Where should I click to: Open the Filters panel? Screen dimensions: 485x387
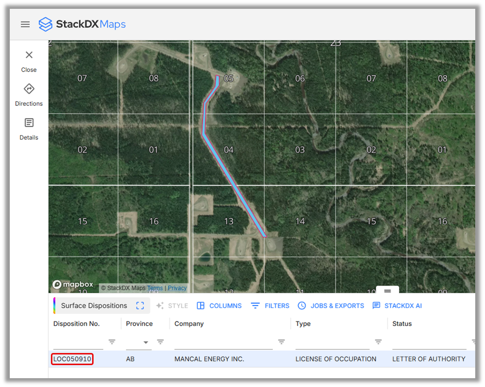(x=270, y=306)
